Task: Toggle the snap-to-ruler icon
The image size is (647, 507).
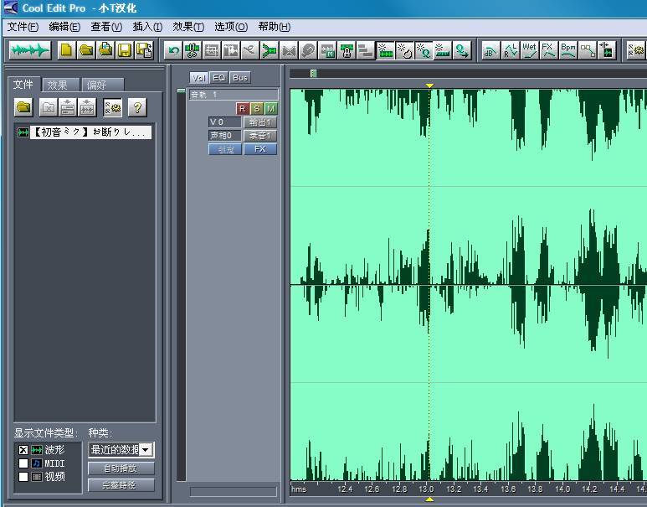Action: tap(442, 51)
